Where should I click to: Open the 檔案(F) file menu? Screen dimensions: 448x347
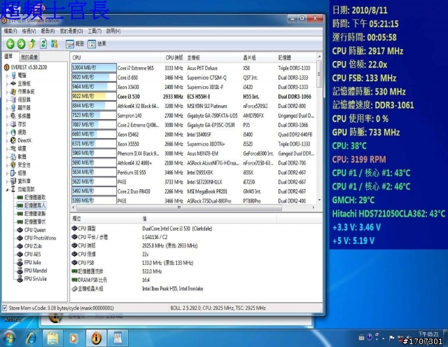10,31
